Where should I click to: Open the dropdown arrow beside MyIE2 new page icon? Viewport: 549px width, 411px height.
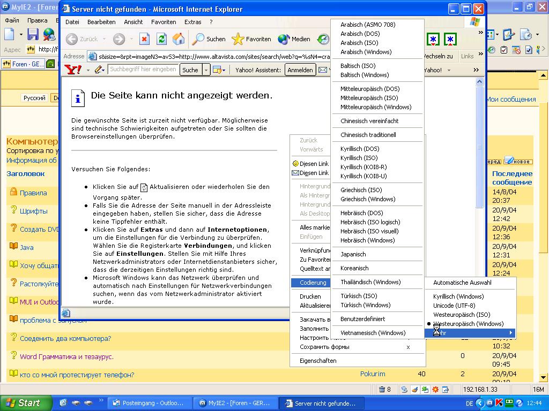[x=21, y=35]
